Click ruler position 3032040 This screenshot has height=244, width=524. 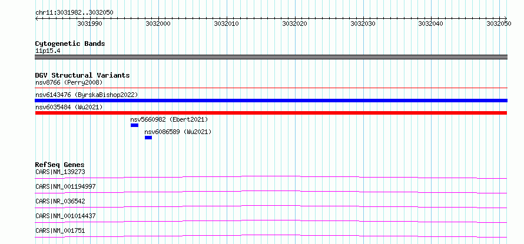coord(431,24)
